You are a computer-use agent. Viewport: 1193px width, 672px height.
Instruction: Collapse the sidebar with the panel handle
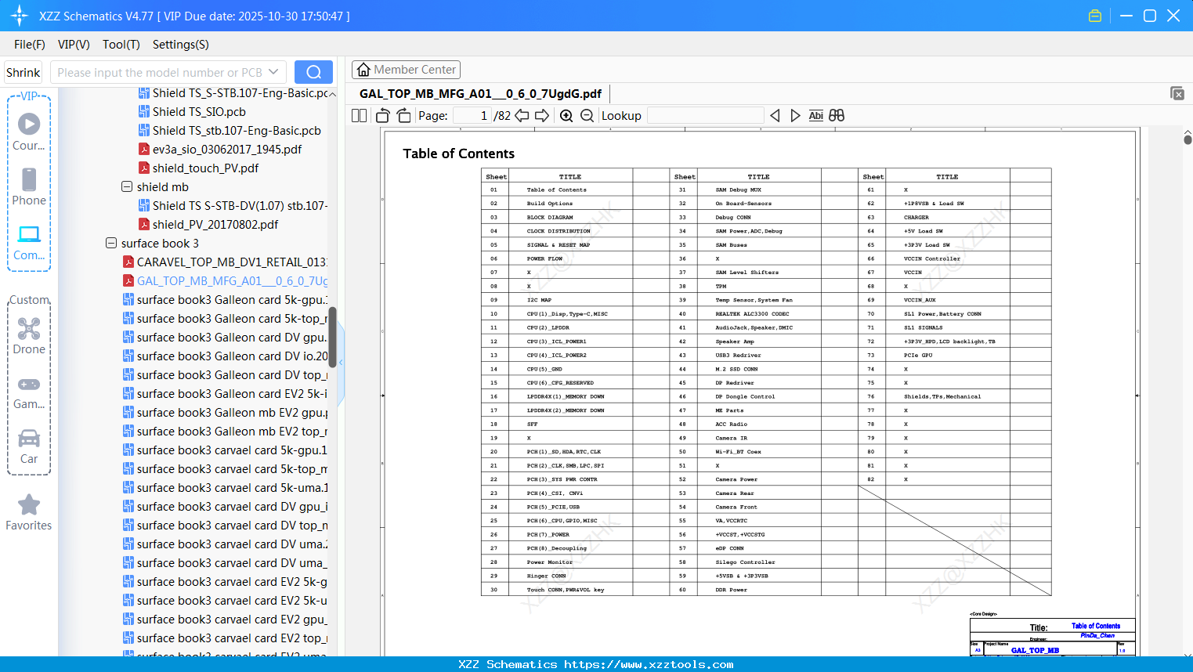point(341,362)
